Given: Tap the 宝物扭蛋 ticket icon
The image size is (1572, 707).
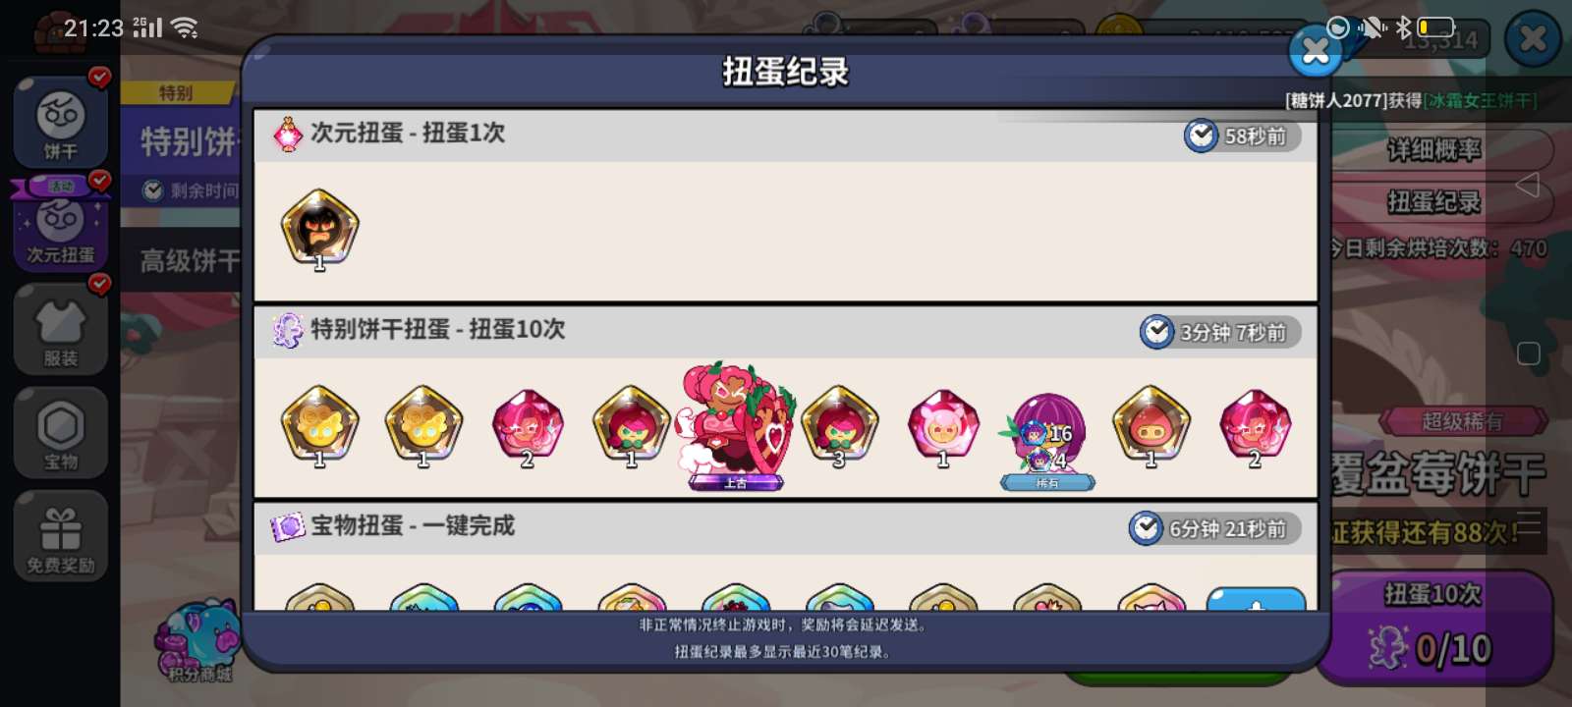Looking at the screenshot, I should (287, 527).
